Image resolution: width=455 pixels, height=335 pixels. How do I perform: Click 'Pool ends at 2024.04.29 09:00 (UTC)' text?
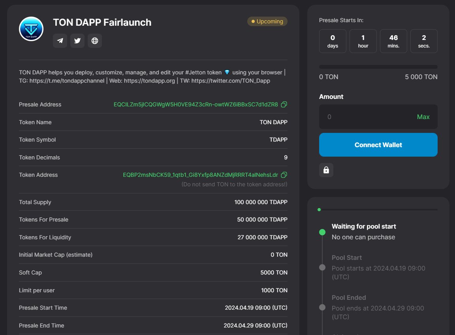[378, 312]
